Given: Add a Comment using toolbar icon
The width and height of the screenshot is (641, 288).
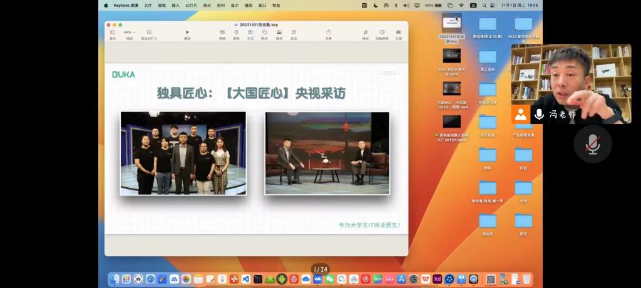Looking at the screenshot, I should (294, 32).
